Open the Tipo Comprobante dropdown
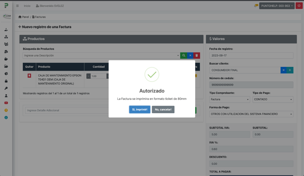Image resolution: width=304 pixels, height=176 pixels. pyautogui.click(x=230, y=100)
